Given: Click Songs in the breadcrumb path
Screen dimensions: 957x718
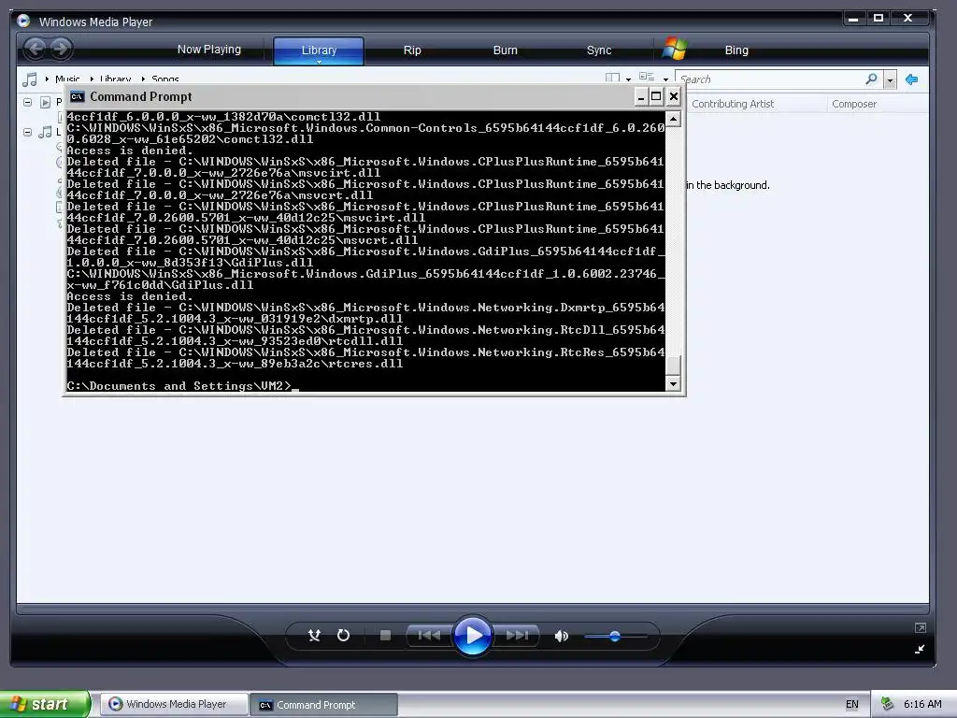Looking at the screenshot, I should pos(164,79).
